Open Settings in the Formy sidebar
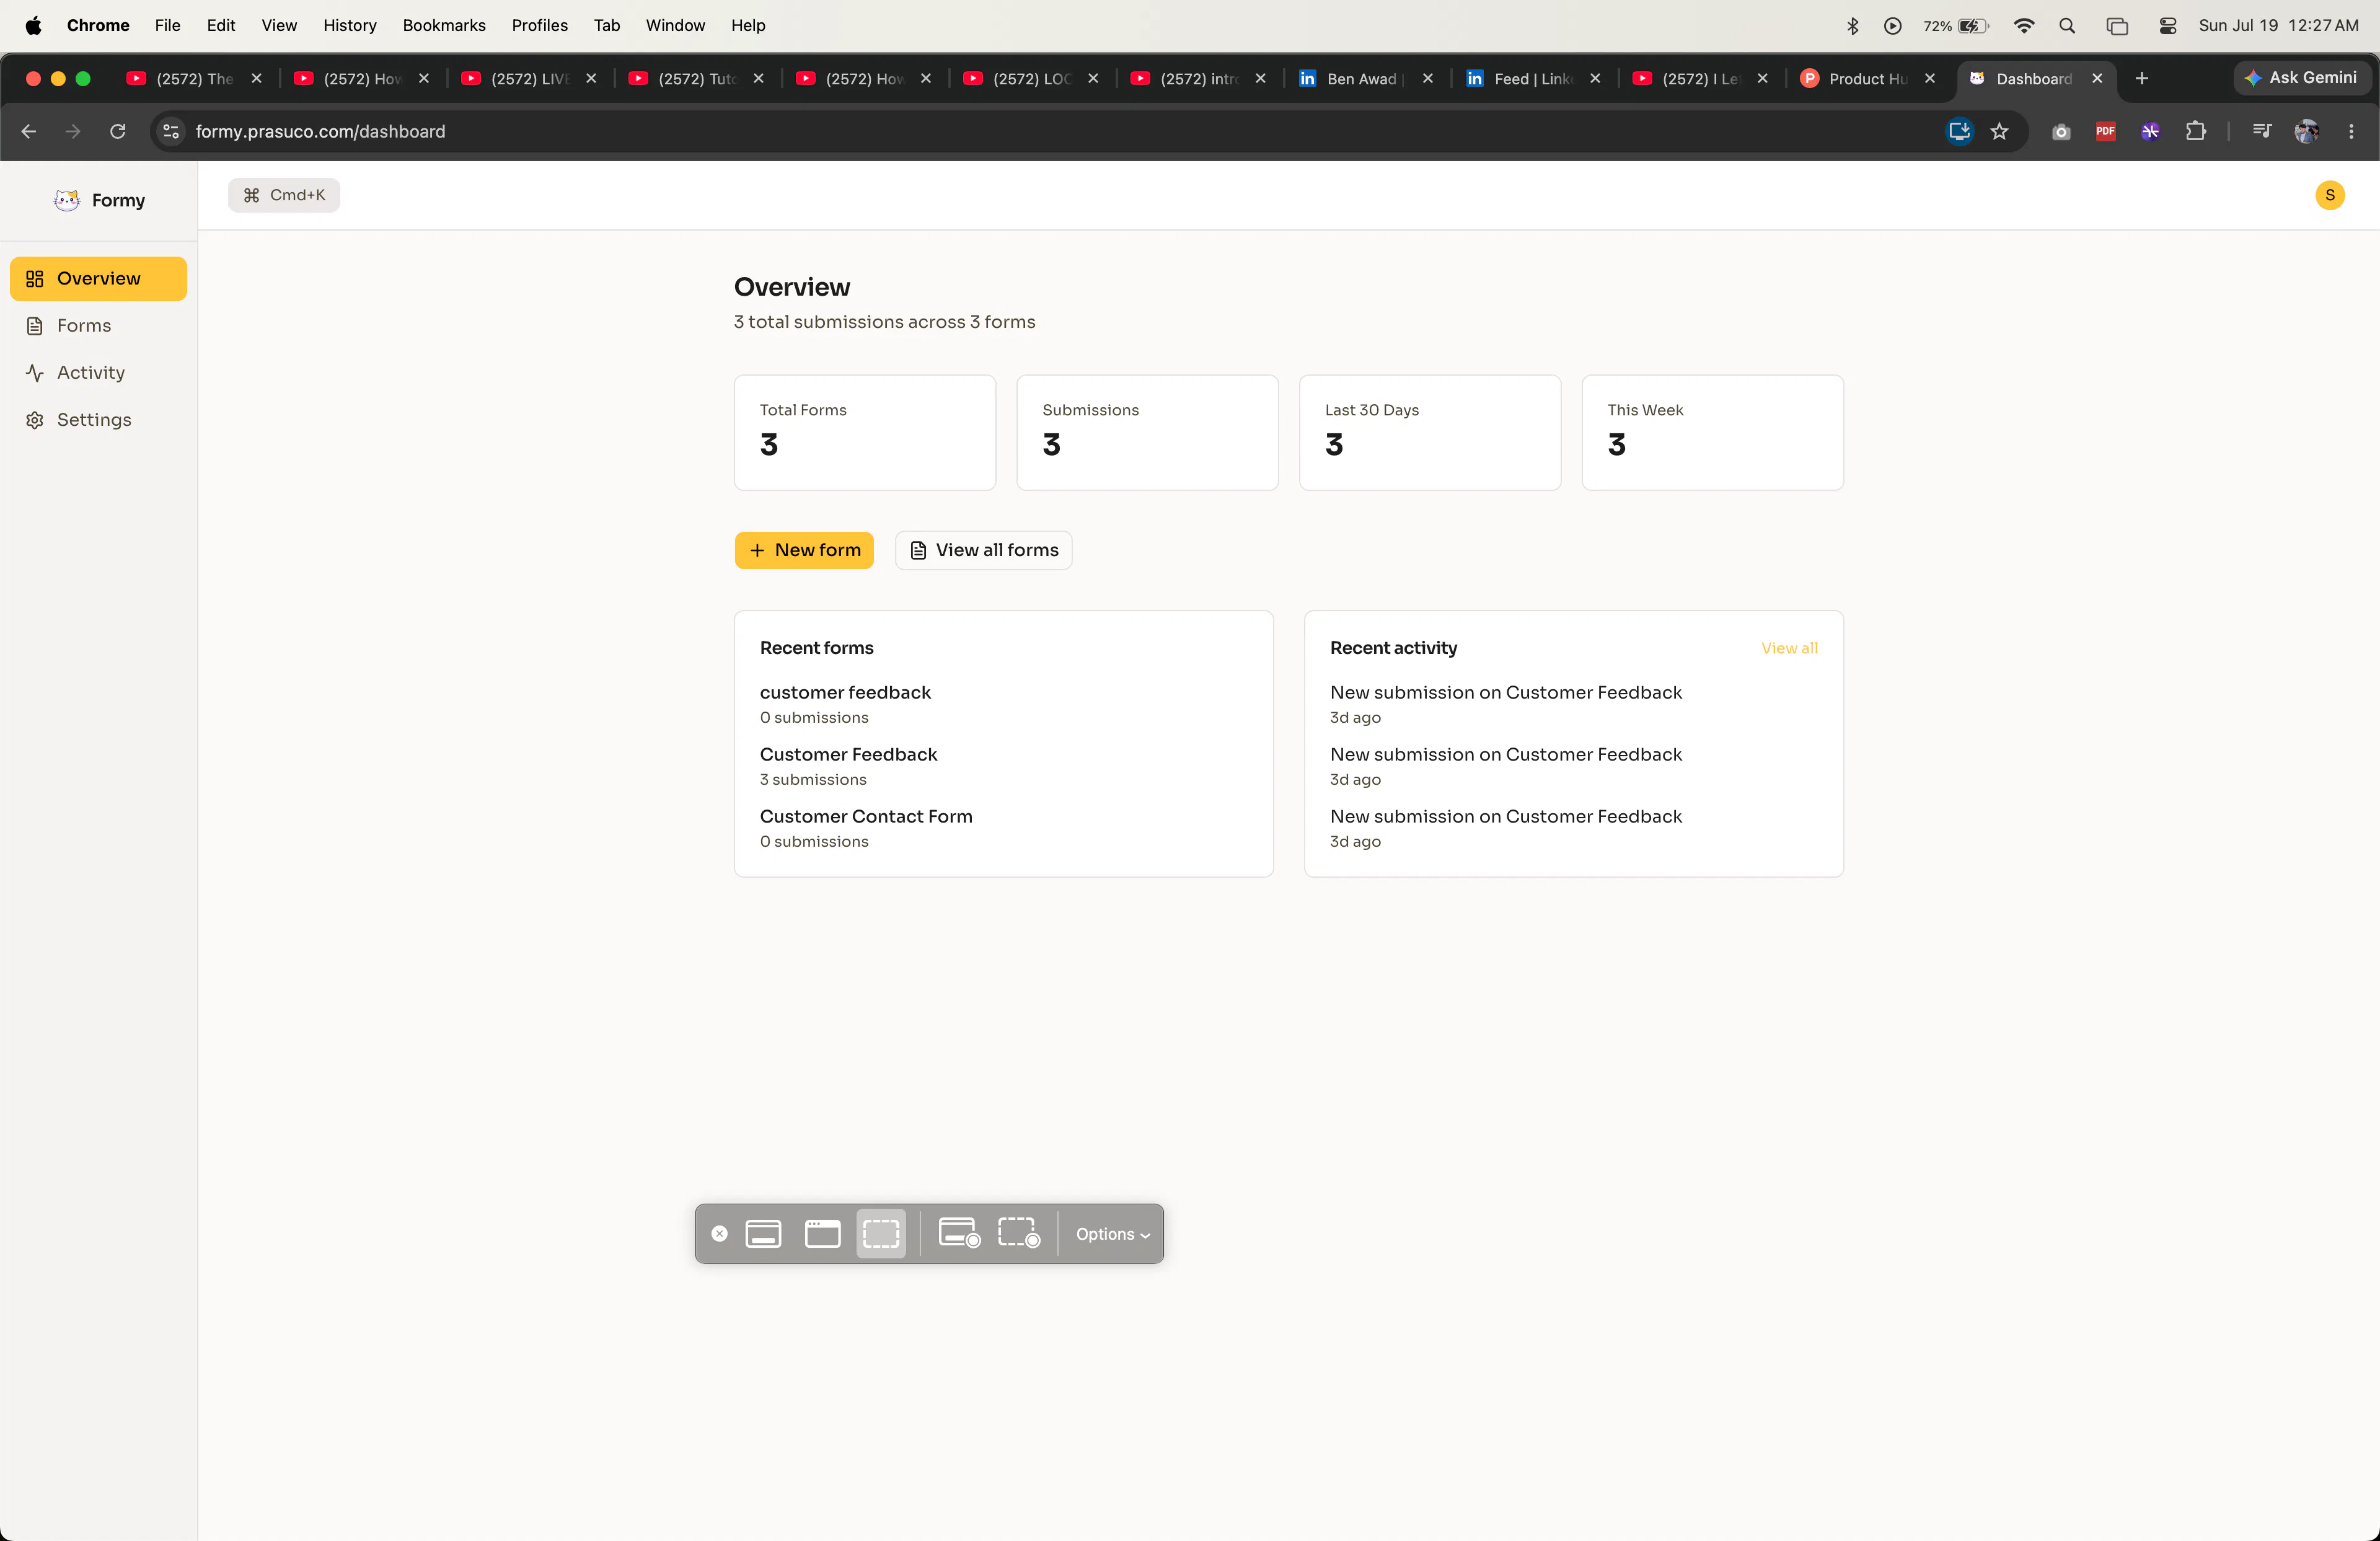The width and height of the screenshot is (2380, 1541). (98, 419)
